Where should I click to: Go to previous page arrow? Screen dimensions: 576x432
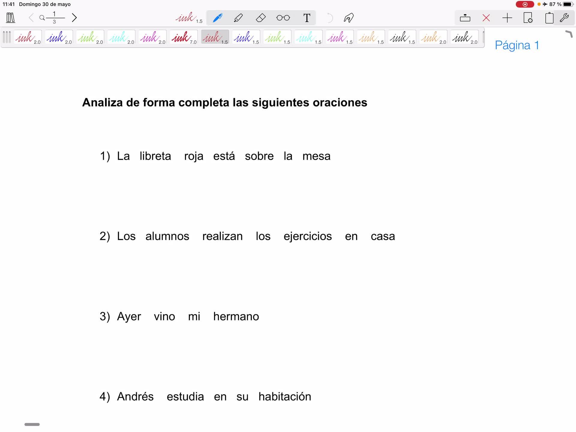coord(31,18)
